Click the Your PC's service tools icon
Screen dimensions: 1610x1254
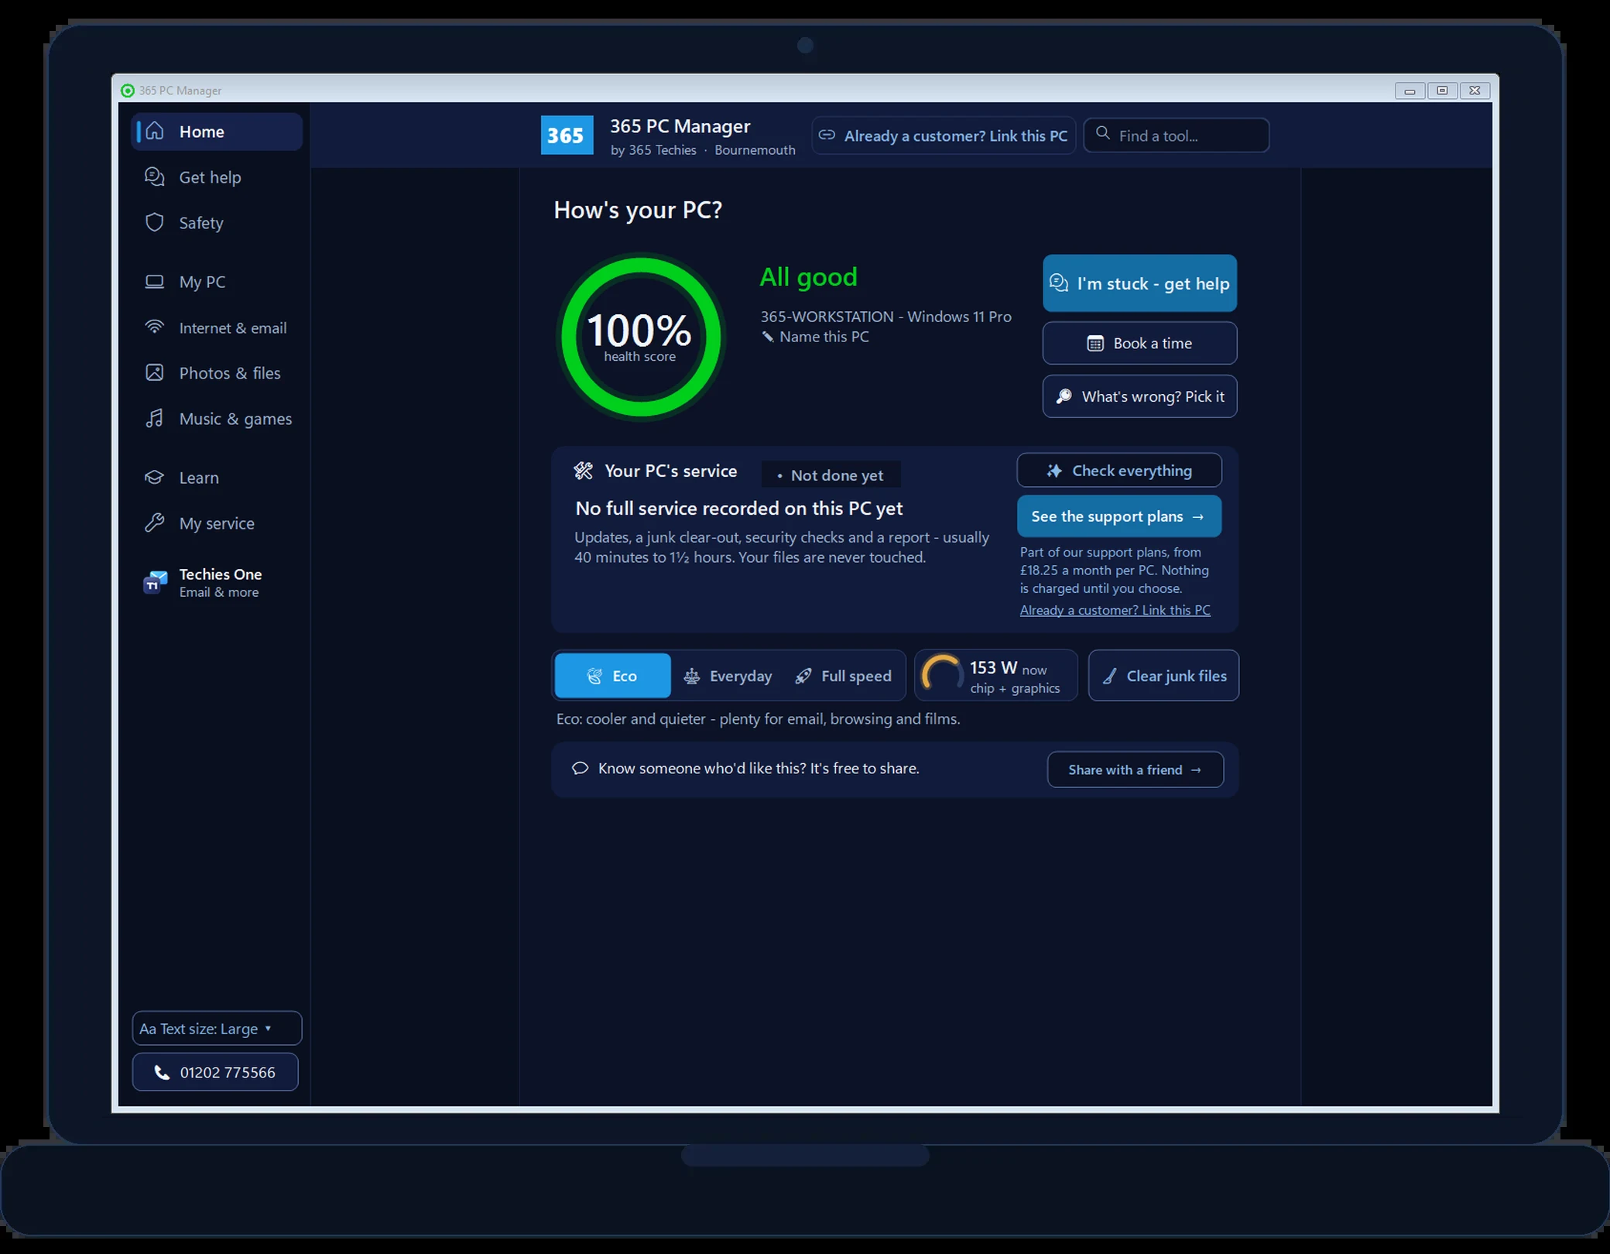(583, 471)
